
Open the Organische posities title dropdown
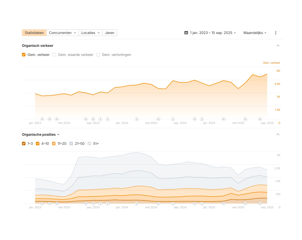click(41, 134)
